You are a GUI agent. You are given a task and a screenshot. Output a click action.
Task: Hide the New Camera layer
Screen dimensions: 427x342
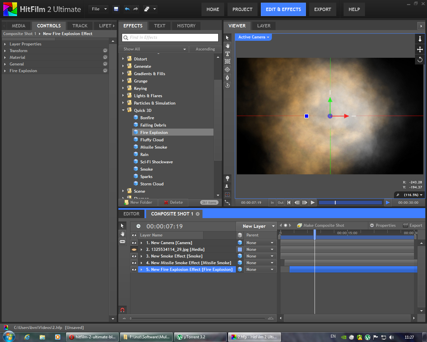point(134,243)
